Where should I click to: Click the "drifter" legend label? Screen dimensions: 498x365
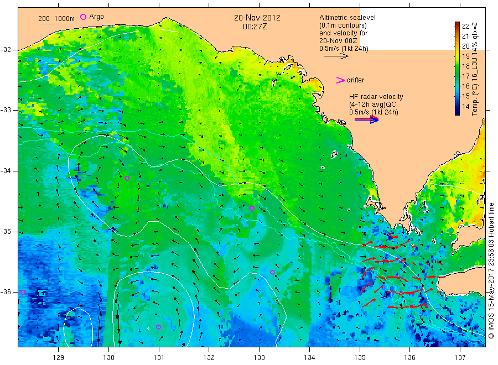(x=355, y=80)
